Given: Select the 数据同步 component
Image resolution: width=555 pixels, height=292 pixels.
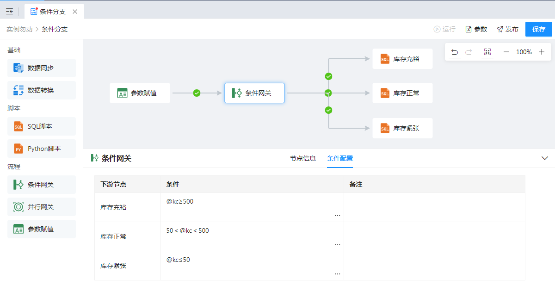Looking at the screenshot, I should tap(42, 68).
